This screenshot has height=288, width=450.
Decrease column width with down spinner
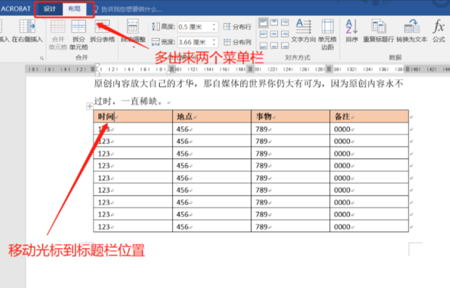(x=214, y=44)
